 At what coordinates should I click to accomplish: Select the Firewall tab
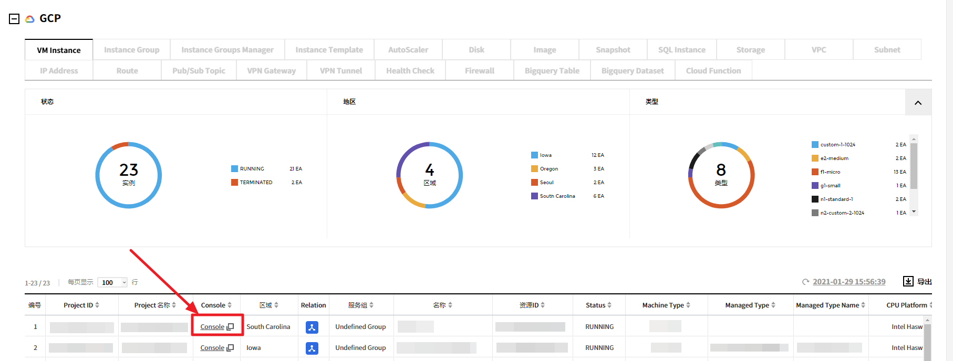(479, 71)
